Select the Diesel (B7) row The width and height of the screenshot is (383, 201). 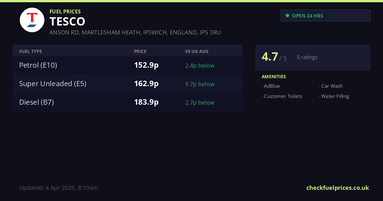click(128, 102)
